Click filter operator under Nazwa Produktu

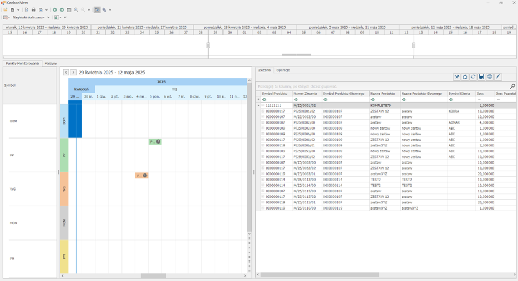tap(373, 99)
